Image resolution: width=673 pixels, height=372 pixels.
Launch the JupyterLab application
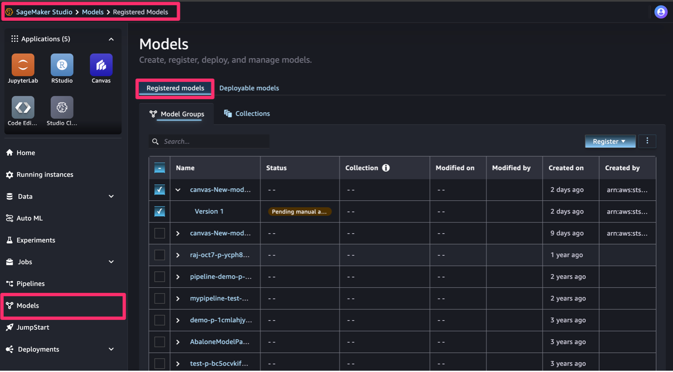click(x=23, y=69)
